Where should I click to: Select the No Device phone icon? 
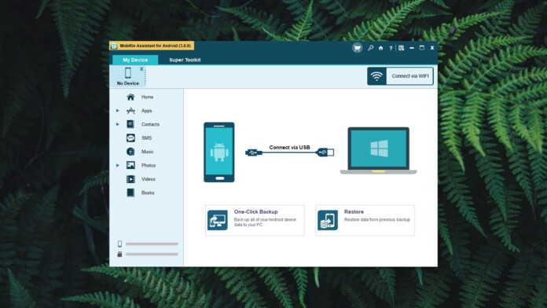pos(128,73)
